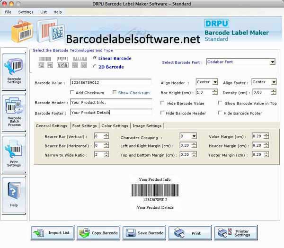Open the Align Header dropdown
The image size is (284, 248).
pyautogui.click(x=215, y=82)
